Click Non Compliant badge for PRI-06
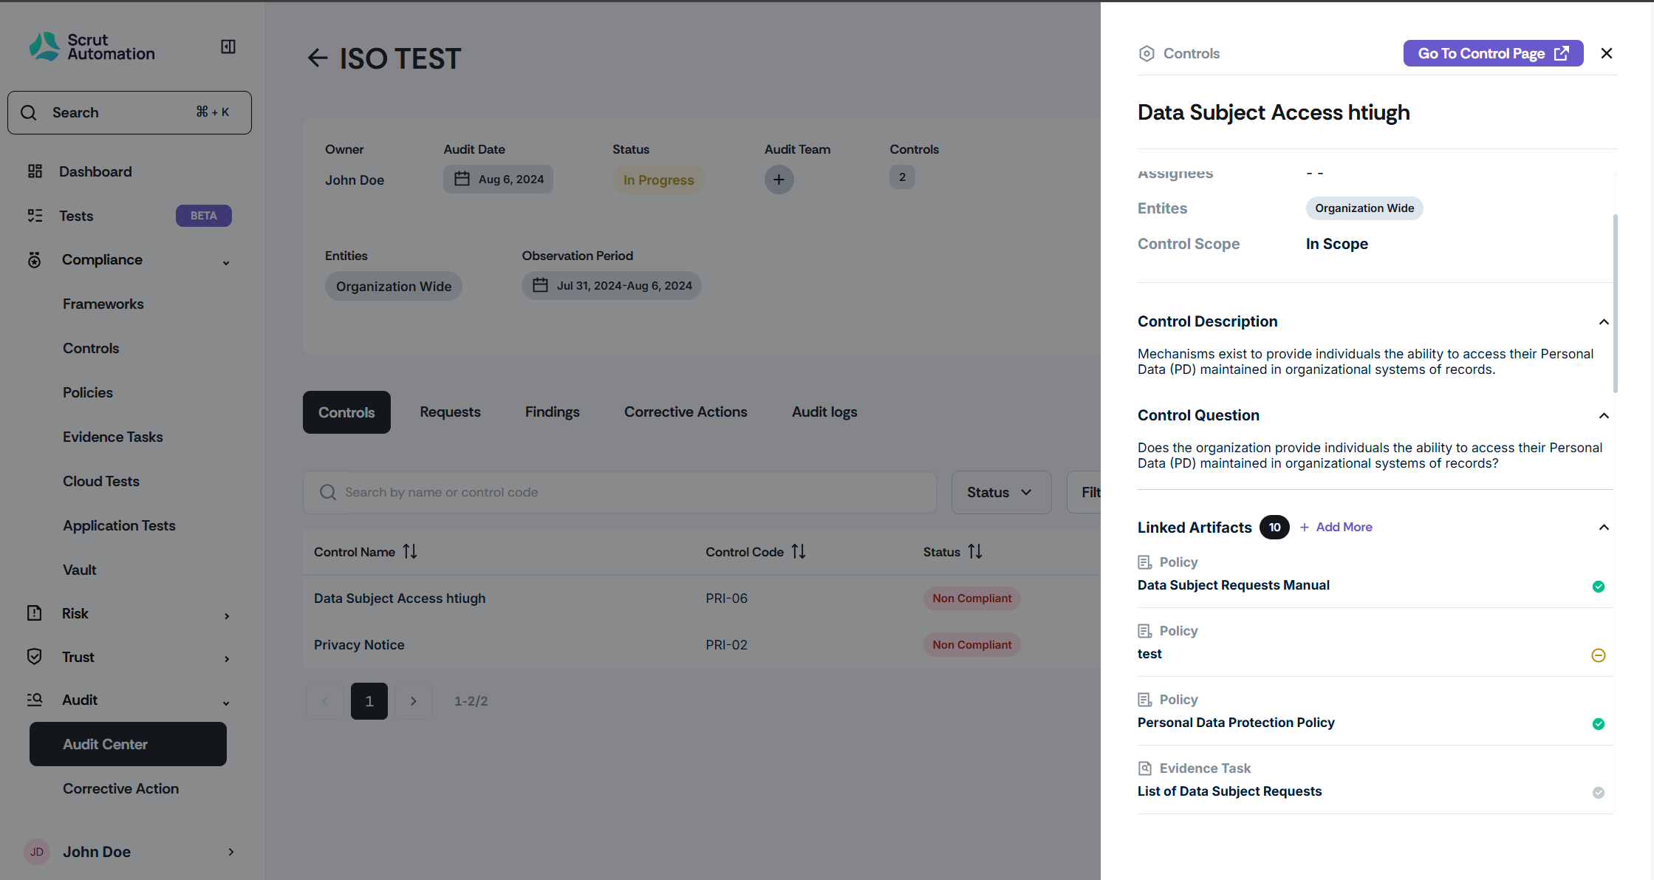 click(972, 598)
